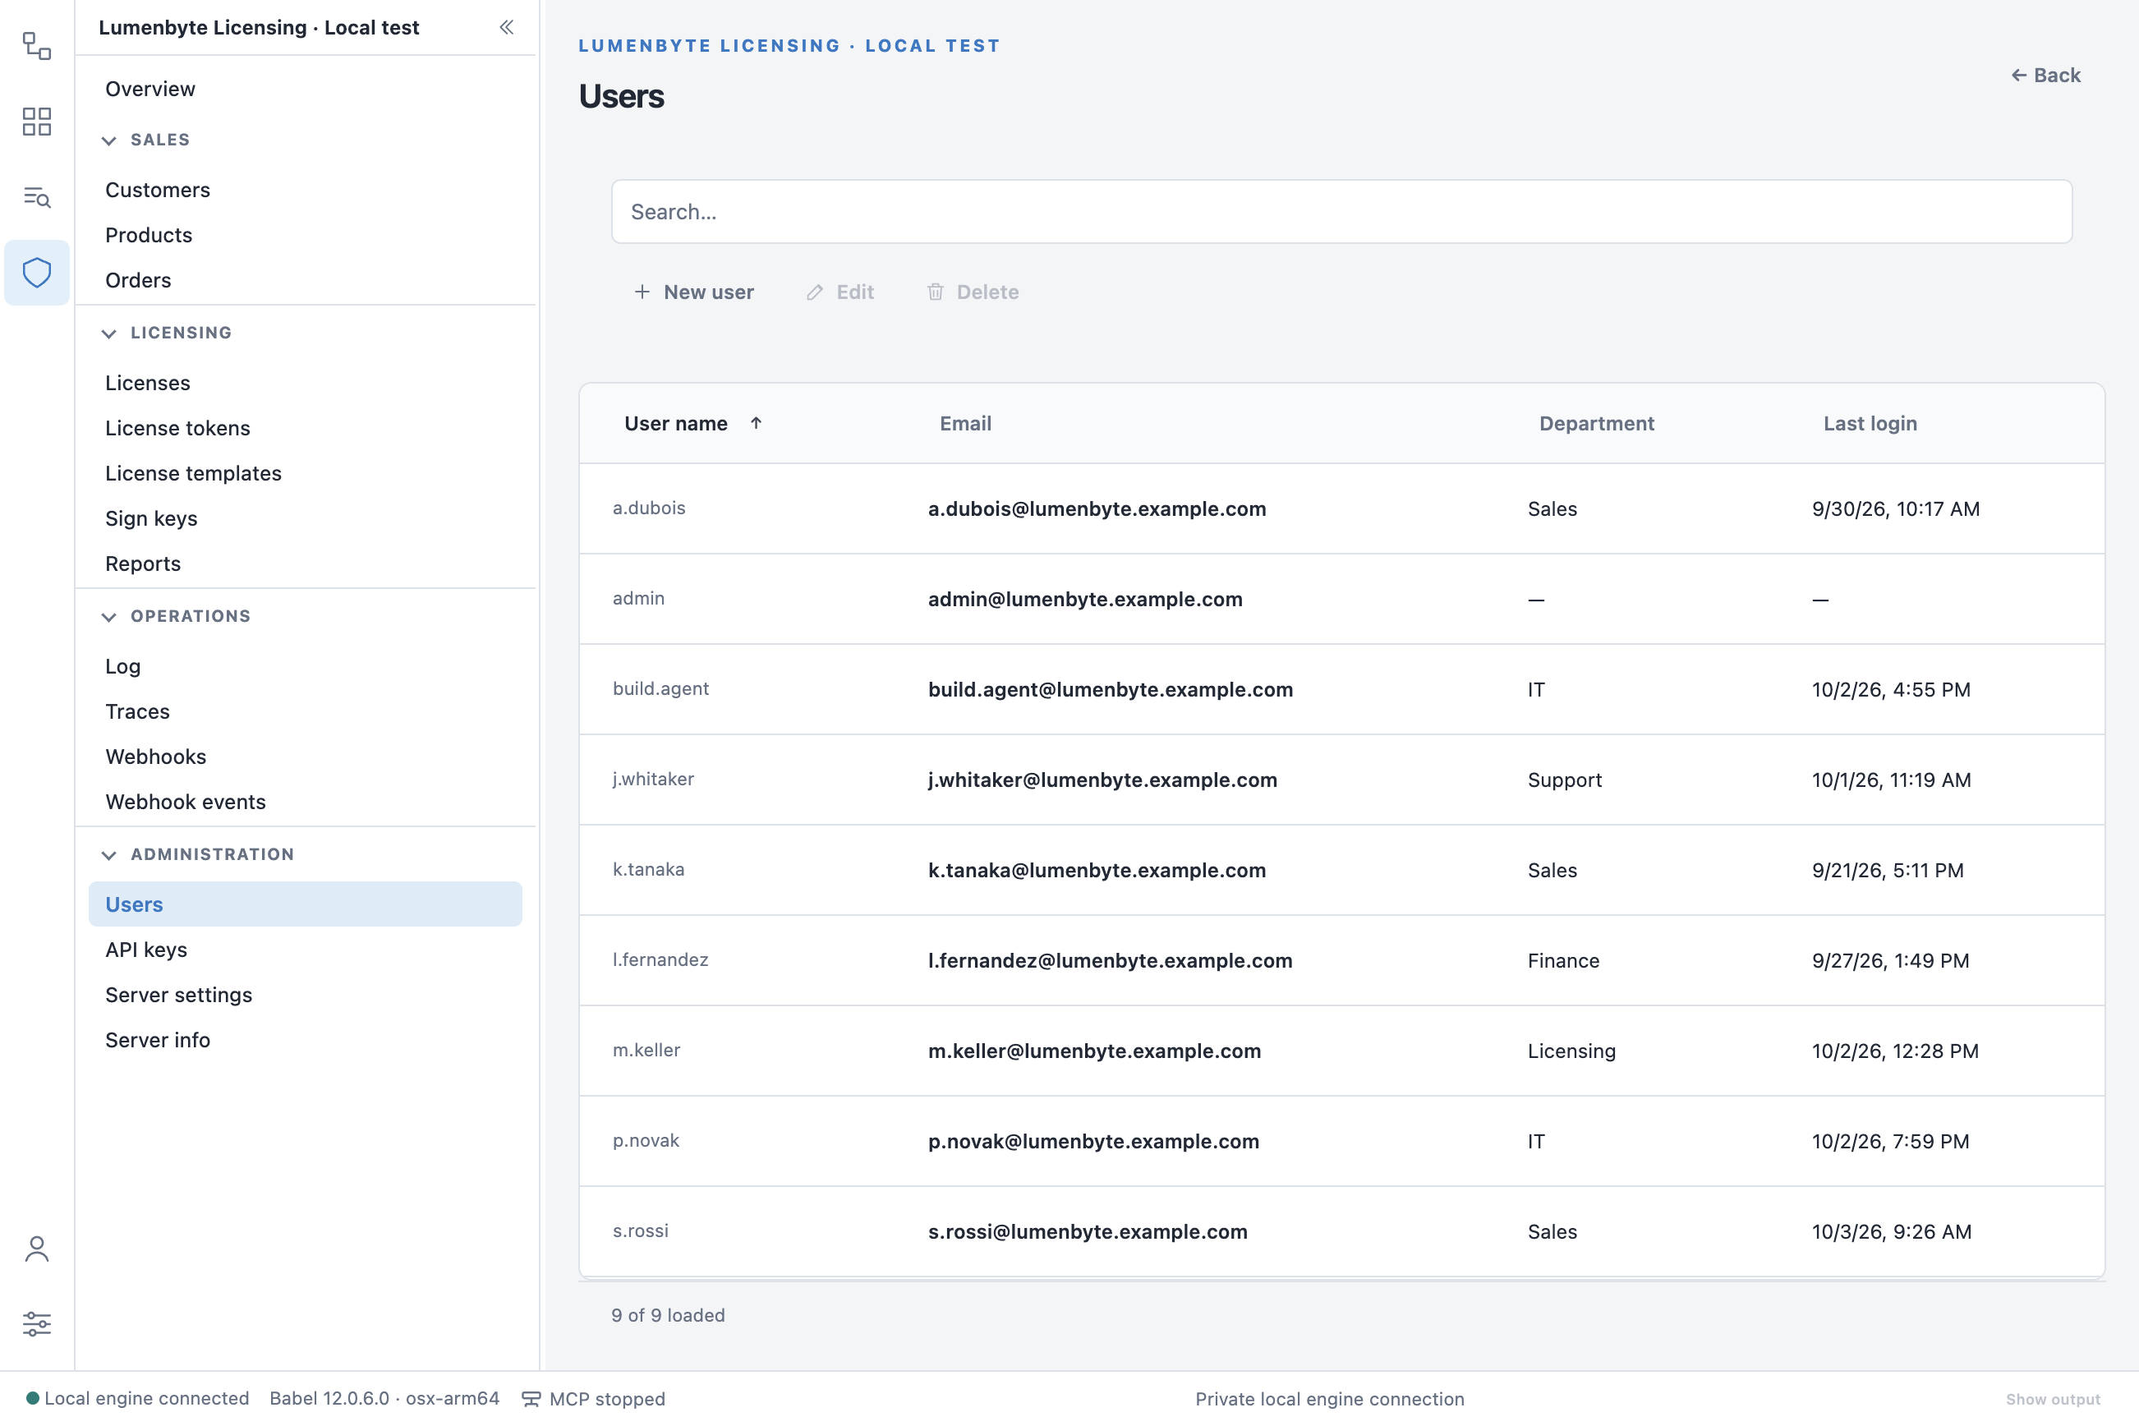
Task: Open Orders in the sidebar
Action: click(x=138, y=280)
